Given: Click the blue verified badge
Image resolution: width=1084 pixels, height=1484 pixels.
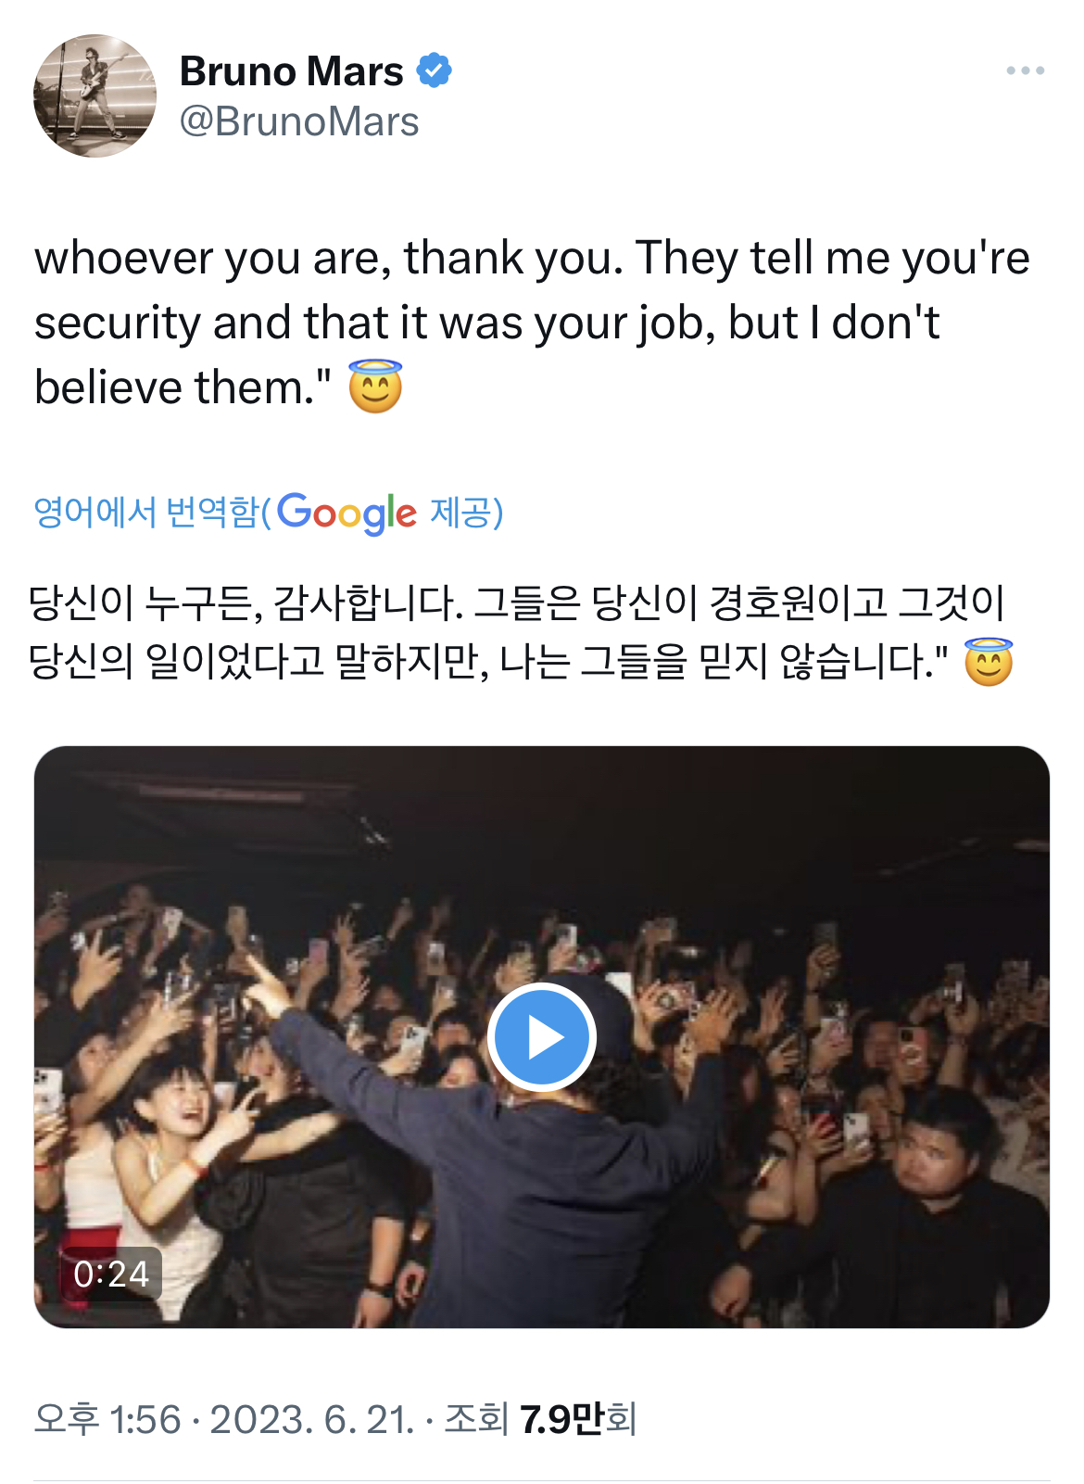Looking at the screenshot, I should pos(434,71).
